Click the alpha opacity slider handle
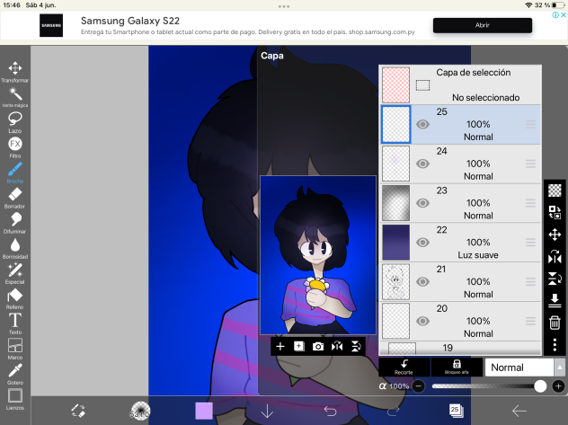568x425 pixels. point(540,386)
